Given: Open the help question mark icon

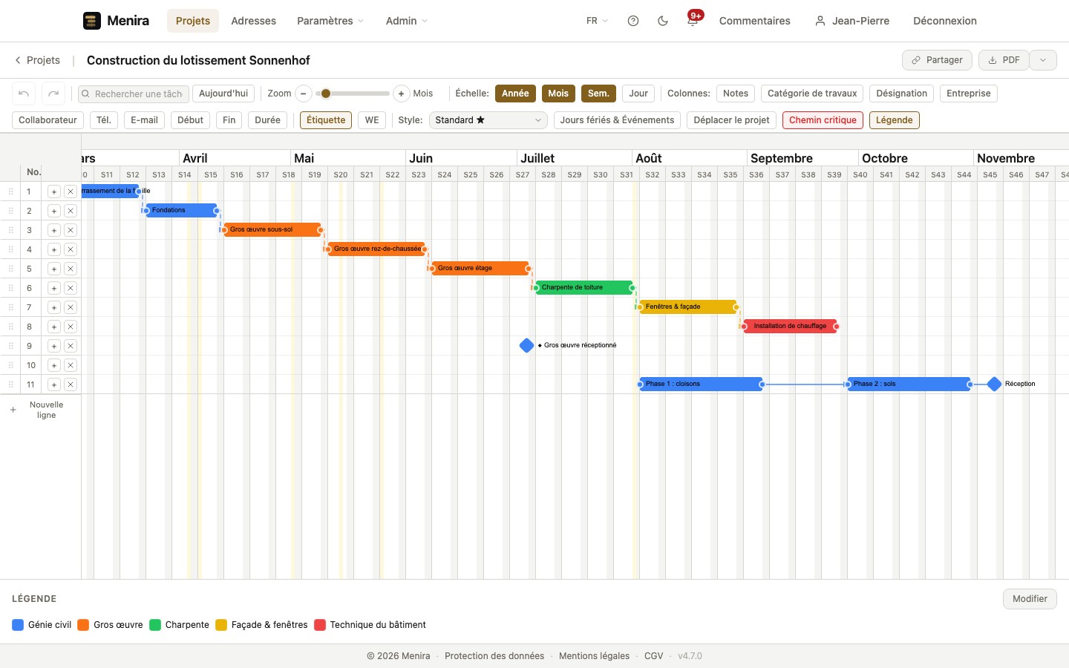Looking at the screenshot, I should [x=633, y=21].
